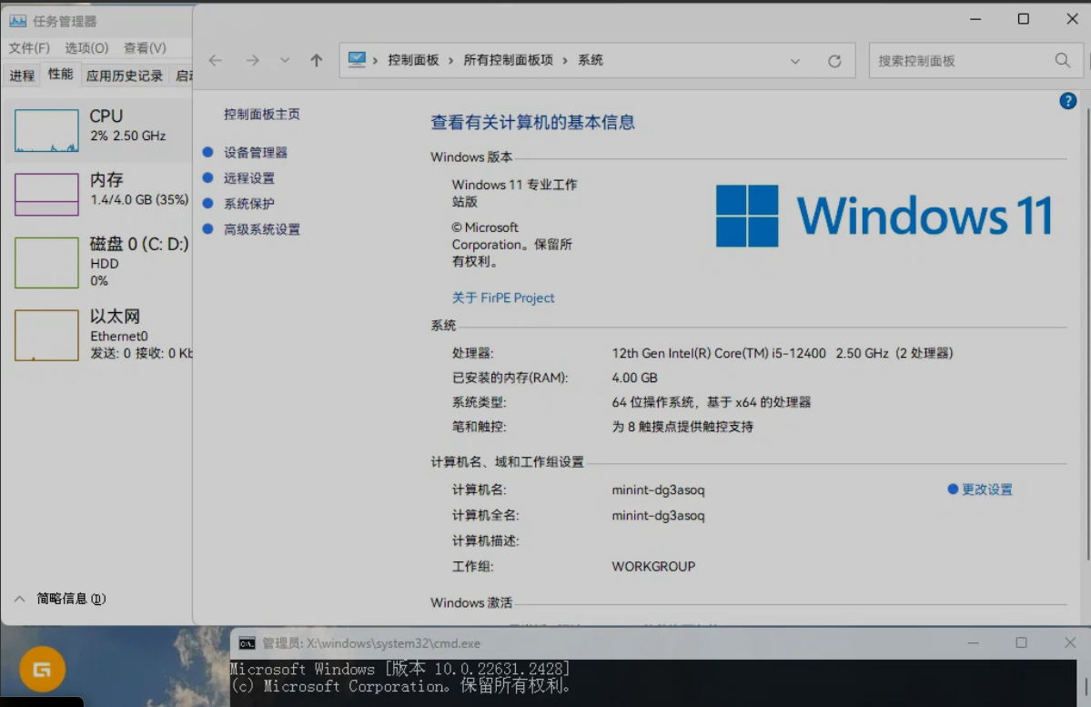Click the WORKGROUP workgroup value
The width and height of the screenshot is (1091, 707).
(x=653, y=567)
